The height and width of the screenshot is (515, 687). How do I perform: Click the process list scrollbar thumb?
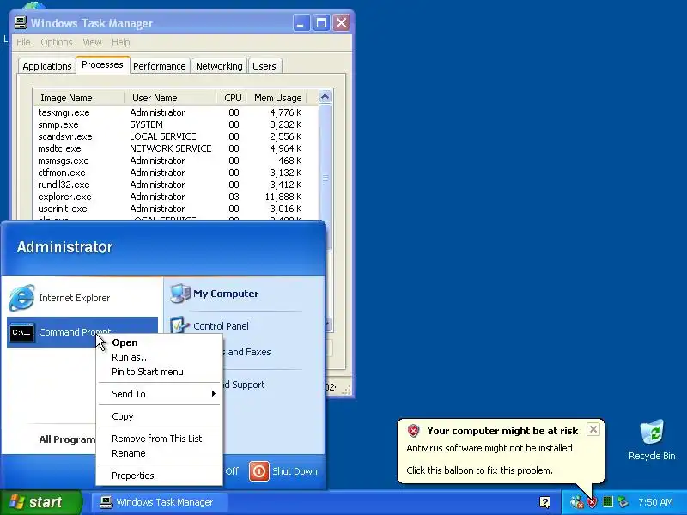pos(325,178)
